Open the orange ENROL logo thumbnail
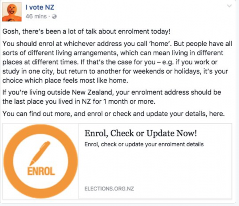 (42, 161)
